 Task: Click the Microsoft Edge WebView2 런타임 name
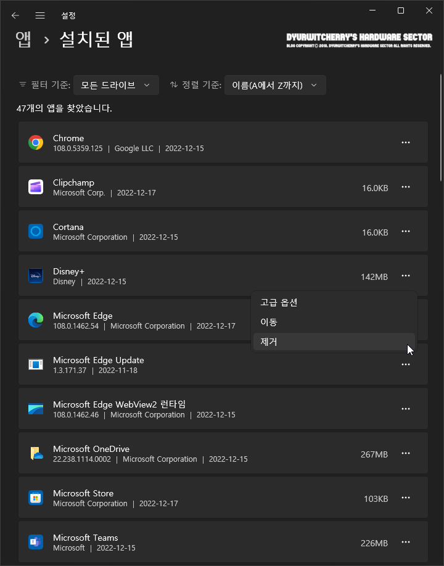[120, 404]
